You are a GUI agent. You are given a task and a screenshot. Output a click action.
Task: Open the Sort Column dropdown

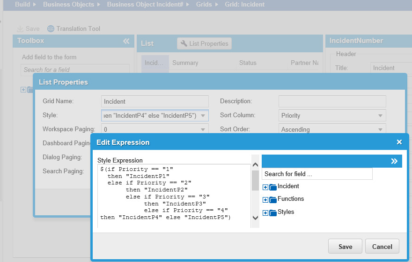(380, 116)
